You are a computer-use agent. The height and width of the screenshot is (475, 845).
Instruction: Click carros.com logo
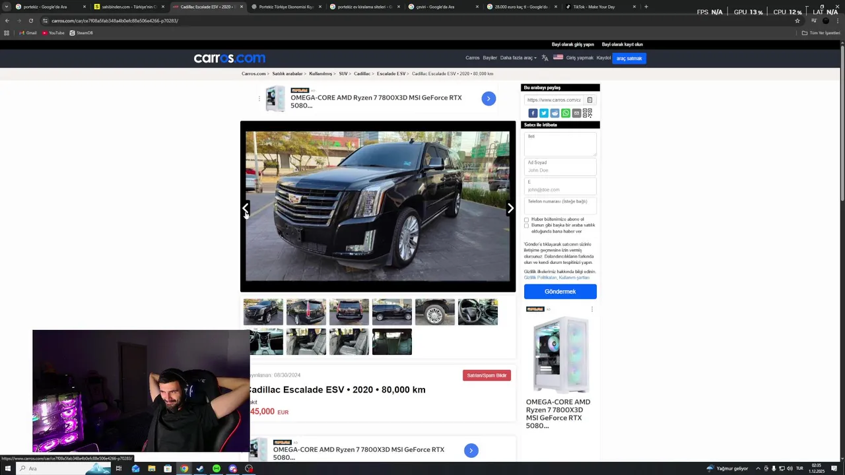pos(229,58)
